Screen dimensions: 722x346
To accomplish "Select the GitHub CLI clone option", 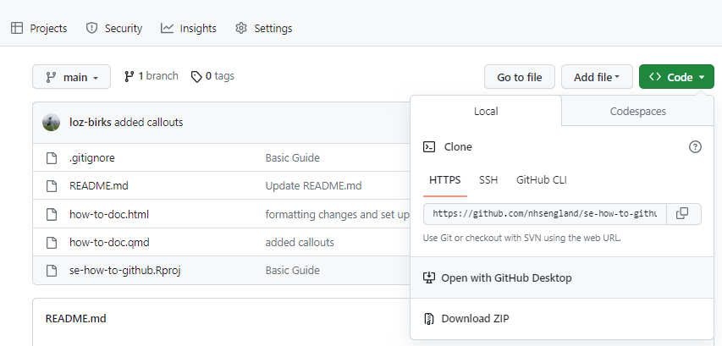I will [543, 179].
